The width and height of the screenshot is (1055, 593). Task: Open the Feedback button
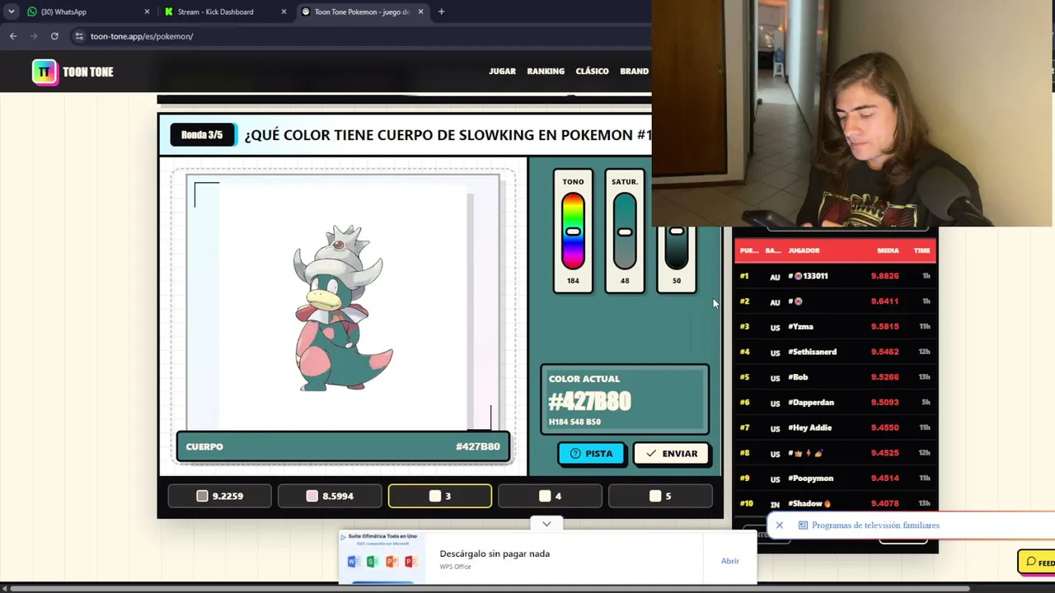(x=1037, y=563)
